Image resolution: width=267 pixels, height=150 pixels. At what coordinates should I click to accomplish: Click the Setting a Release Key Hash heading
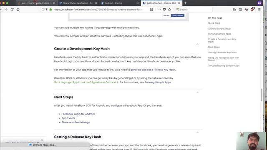point(78,137)
